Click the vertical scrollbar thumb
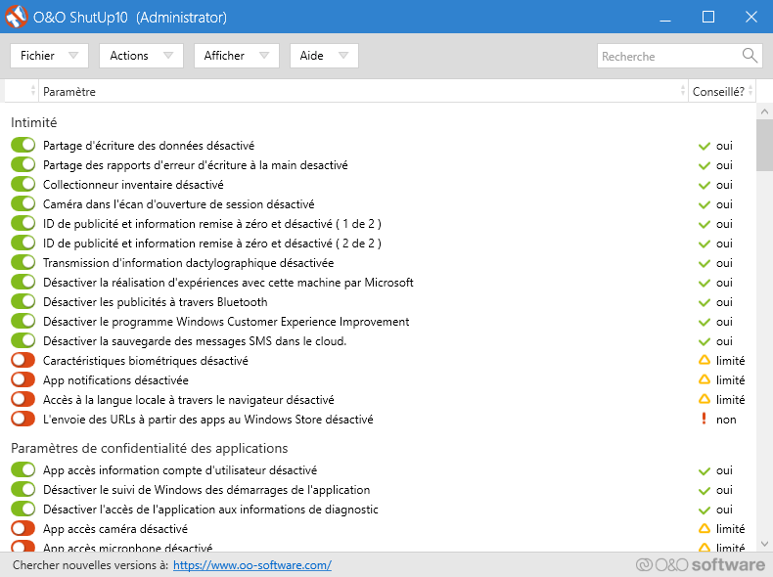This screenshot has height=577, width=773. (764, 145)
